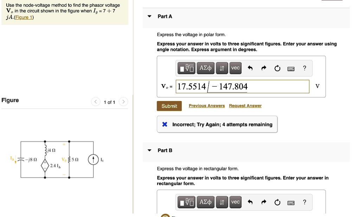This screenshot has height=217, width=360.
Task: Click the next figure navigation arrow
Action: pos(123,101)
